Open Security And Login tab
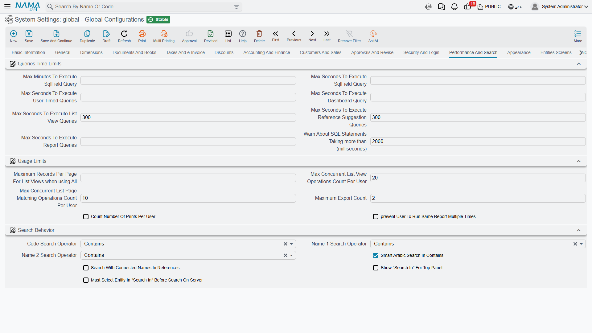 [421, 53]
